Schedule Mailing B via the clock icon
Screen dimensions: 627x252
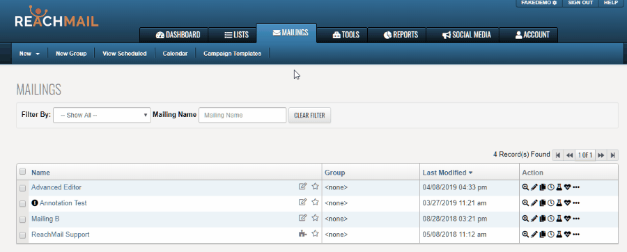550,219
